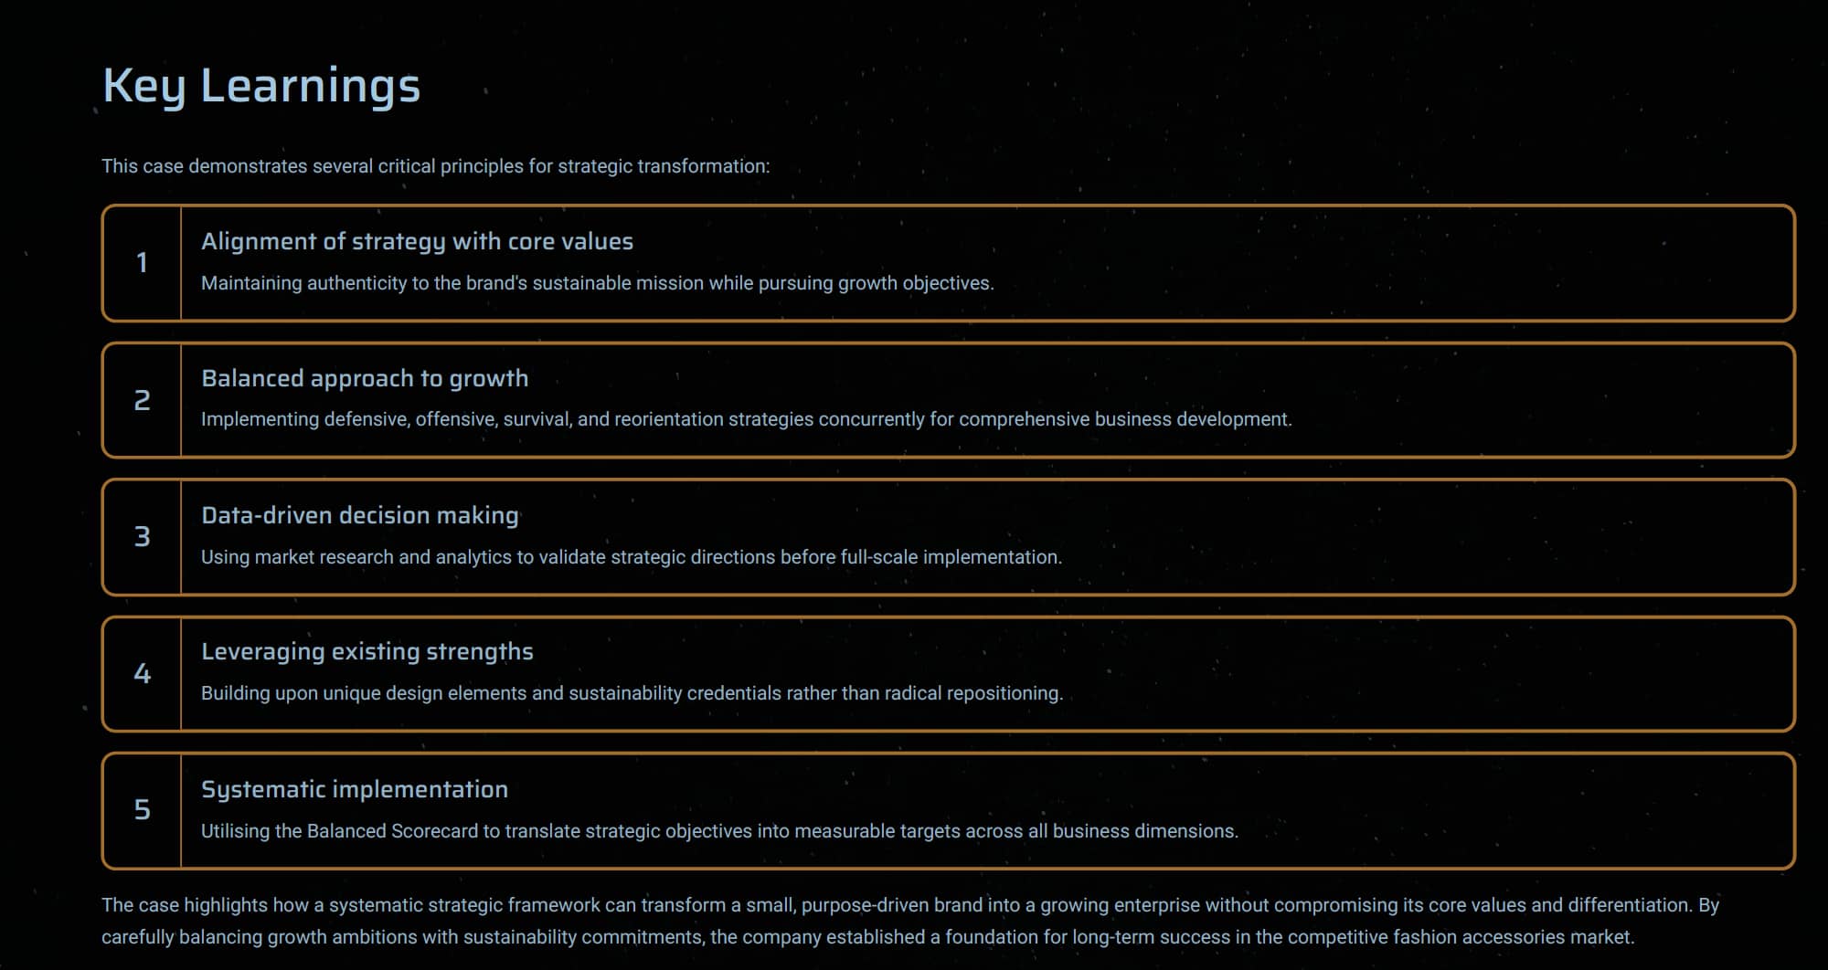Click the 'Using market research' description text
1828x970 pixels.
coord(631,557)
